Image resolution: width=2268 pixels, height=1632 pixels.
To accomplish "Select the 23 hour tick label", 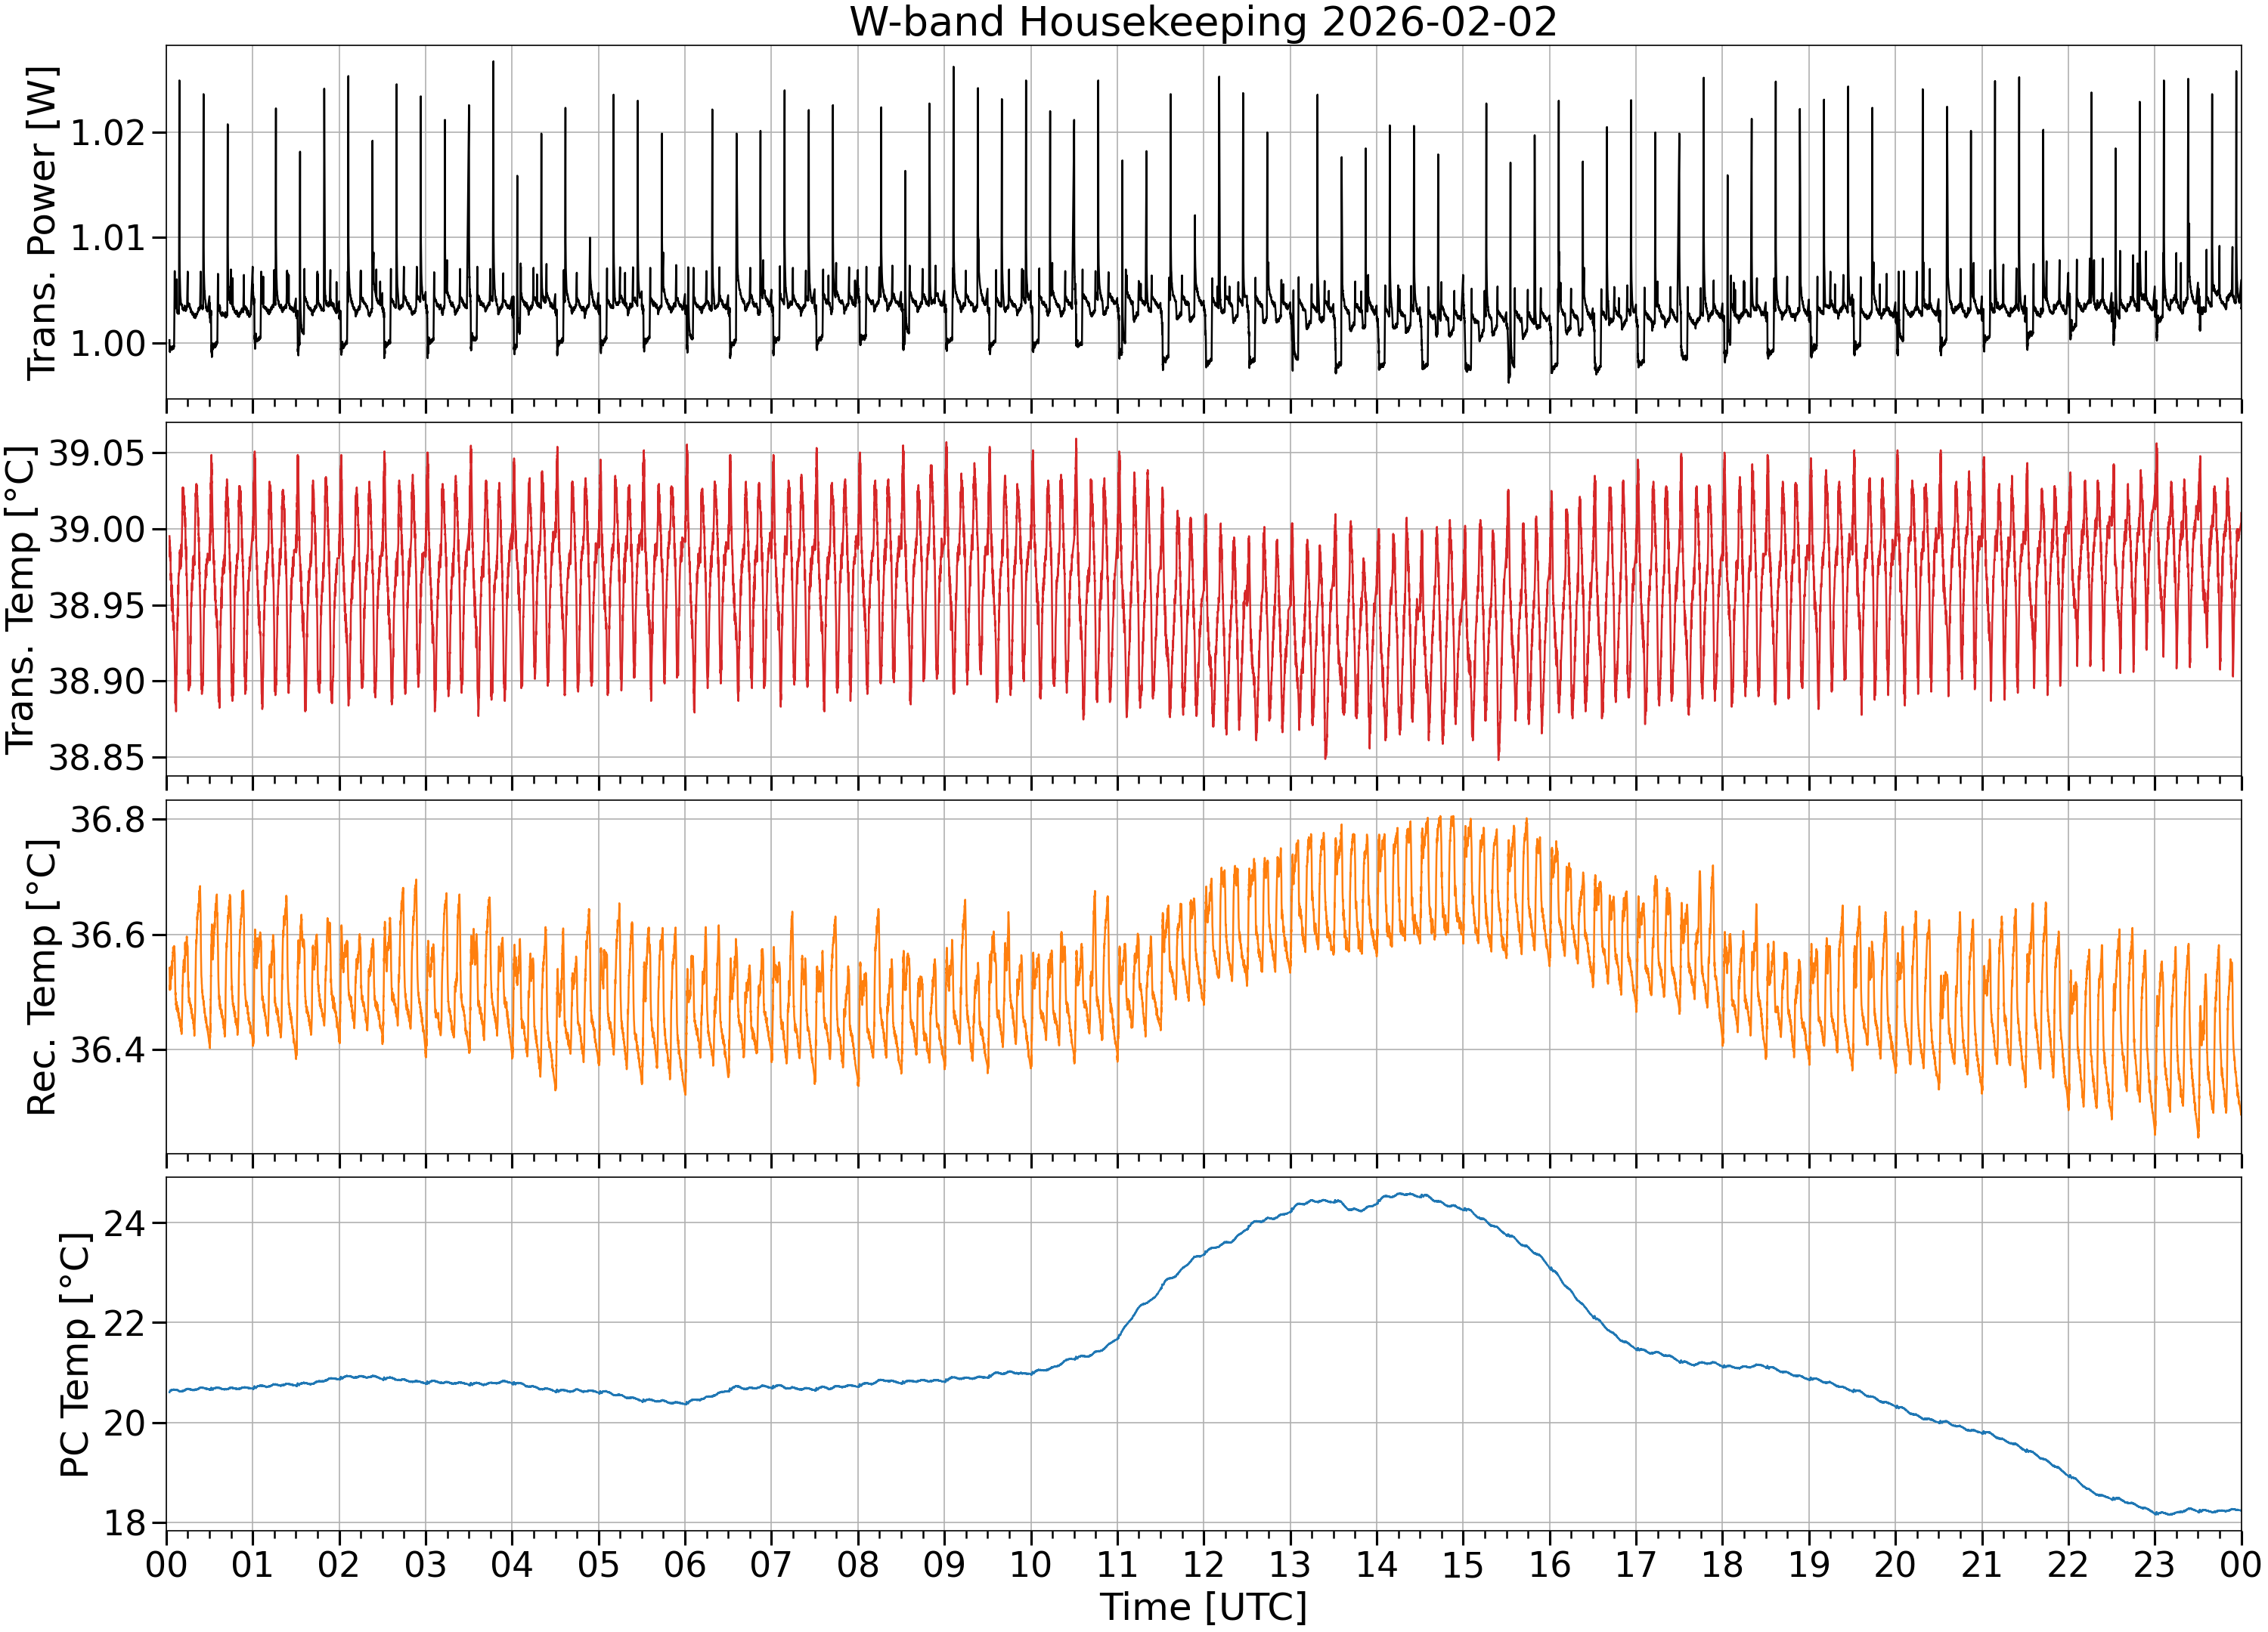I will [x=2154, y=1564].
